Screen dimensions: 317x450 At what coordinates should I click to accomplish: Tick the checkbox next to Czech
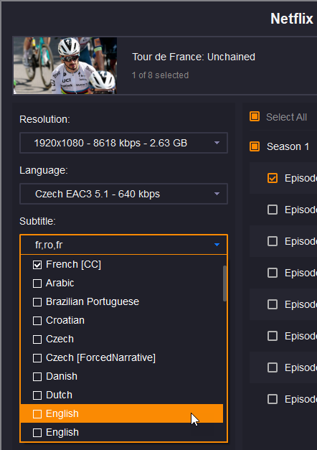click(37, 339)
